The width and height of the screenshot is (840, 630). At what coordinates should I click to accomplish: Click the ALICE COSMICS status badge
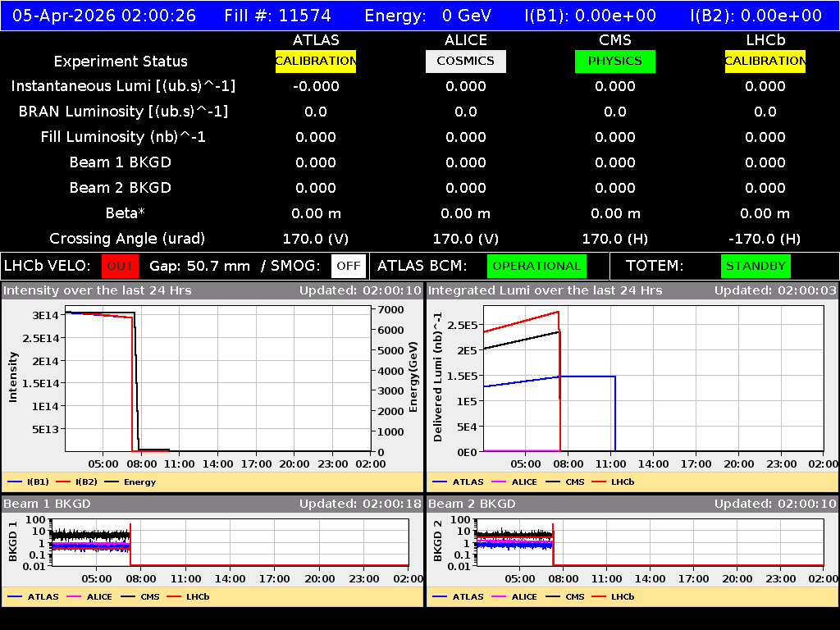click(465, 61)
